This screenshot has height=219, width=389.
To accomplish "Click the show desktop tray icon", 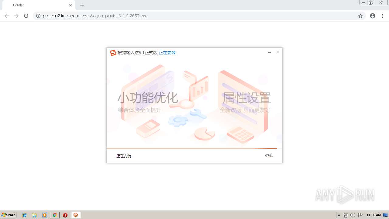I will click(386, 215).
